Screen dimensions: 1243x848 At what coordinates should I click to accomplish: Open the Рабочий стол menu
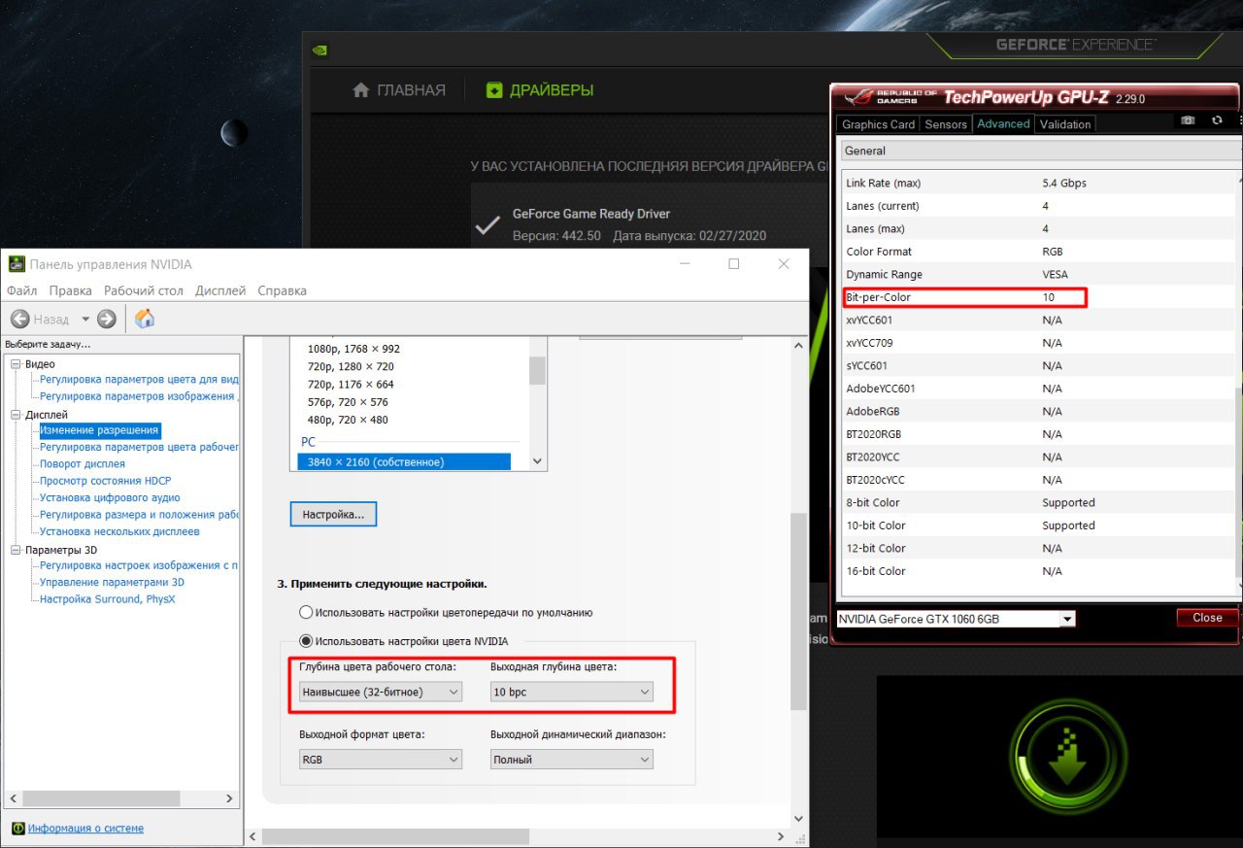tap(144, 290)
